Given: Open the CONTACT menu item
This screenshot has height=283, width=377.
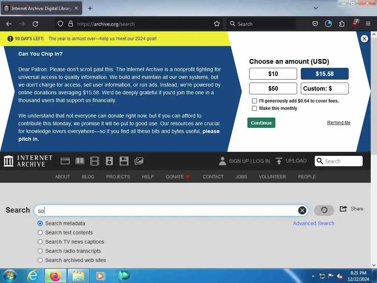Looking at the screenshot, I should (x=213, y=177).
